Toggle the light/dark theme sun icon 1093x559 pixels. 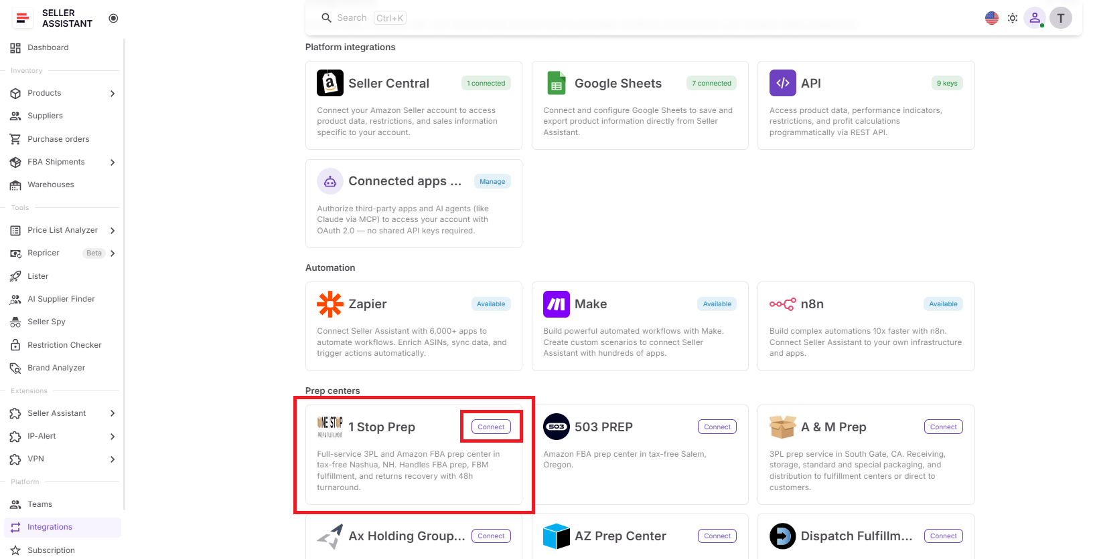[1013, 18]
